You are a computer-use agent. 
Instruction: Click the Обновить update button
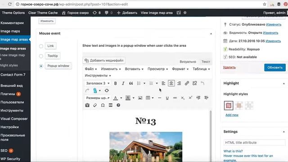pyautogui.click(x=275, y=67)
